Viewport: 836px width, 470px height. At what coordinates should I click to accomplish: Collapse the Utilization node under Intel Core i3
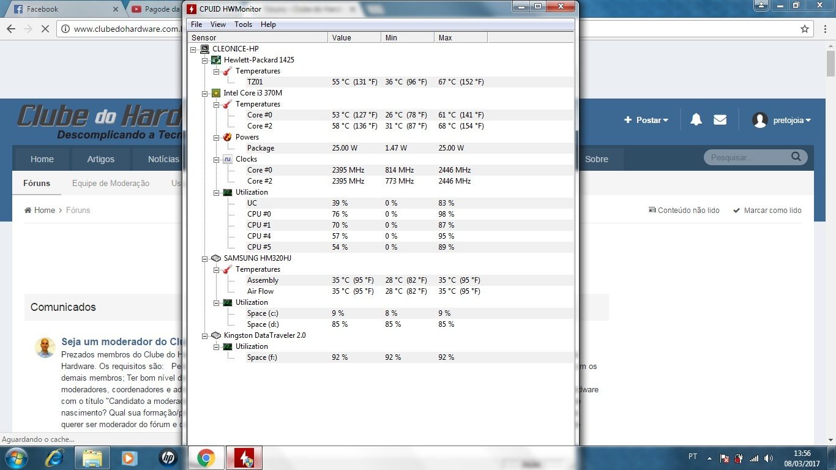[217, 192]
